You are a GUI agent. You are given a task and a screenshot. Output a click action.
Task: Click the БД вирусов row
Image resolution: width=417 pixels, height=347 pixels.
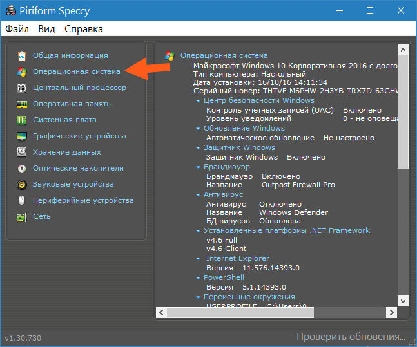click(253, 221)
